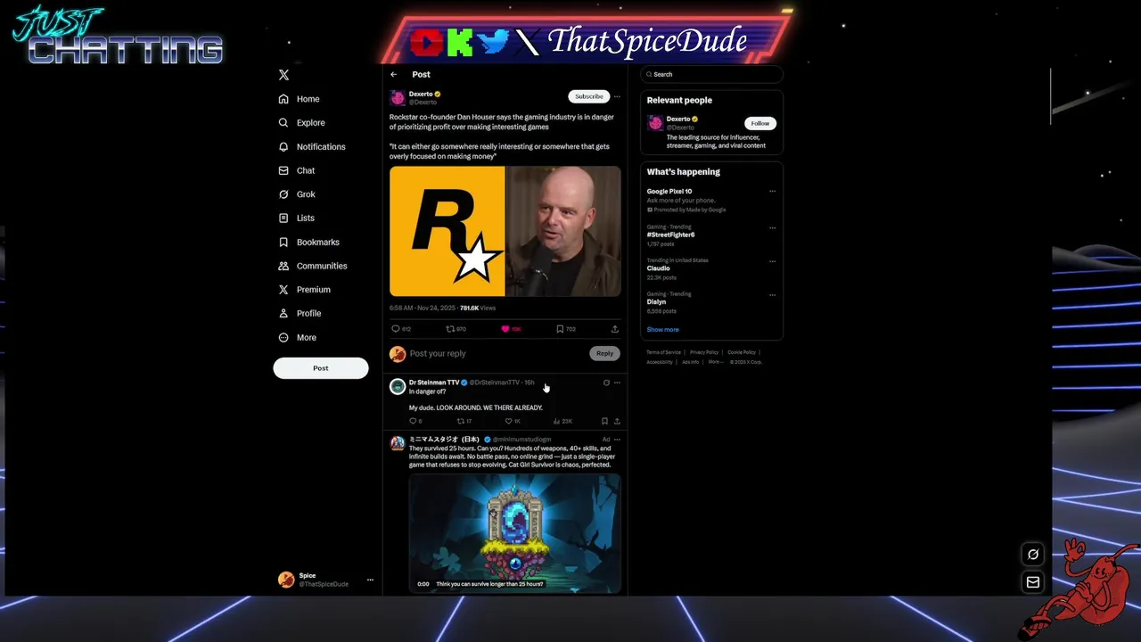Open options for the #StreetFighter6 trend
1141x642 pixels.
[772, 227]
